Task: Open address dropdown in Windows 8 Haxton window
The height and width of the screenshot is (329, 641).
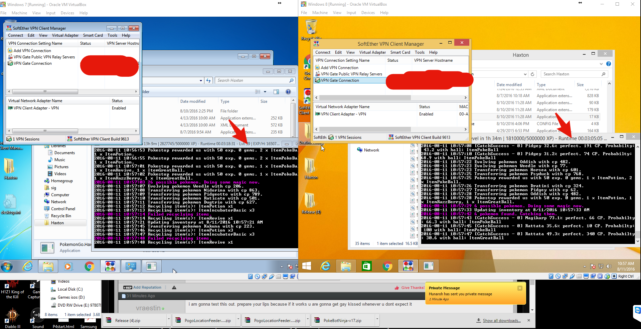Action: [x=525, y=74]
